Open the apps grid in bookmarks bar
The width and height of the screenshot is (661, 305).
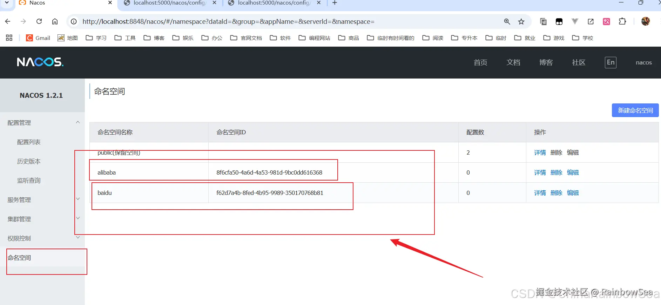point(9,38)
